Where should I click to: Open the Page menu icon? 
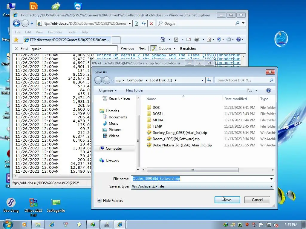point(209,40)
